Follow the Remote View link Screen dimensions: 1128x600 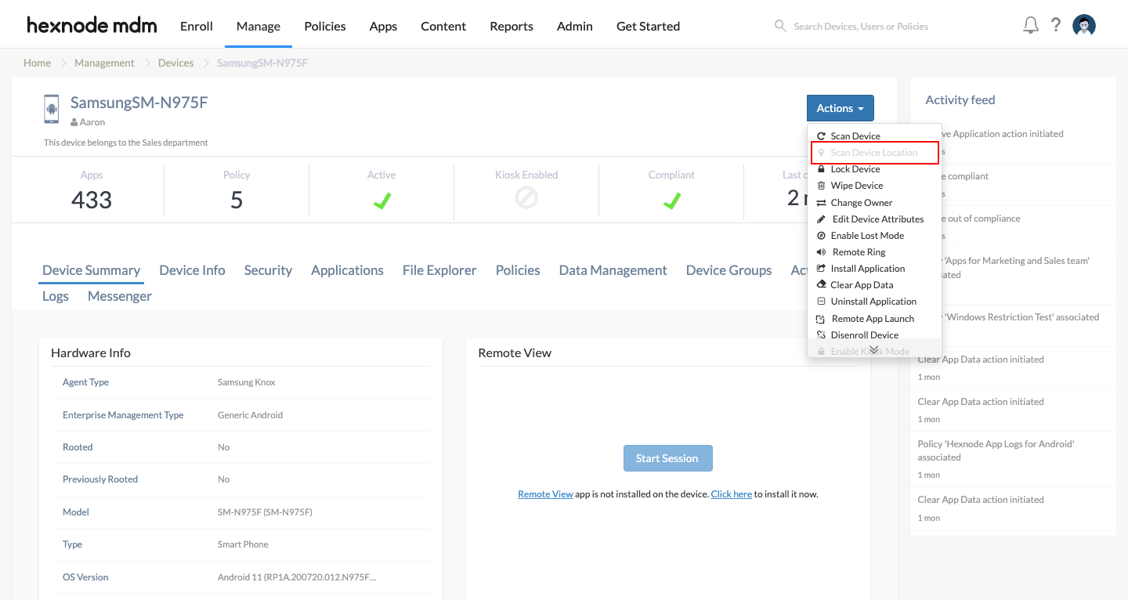545,494
